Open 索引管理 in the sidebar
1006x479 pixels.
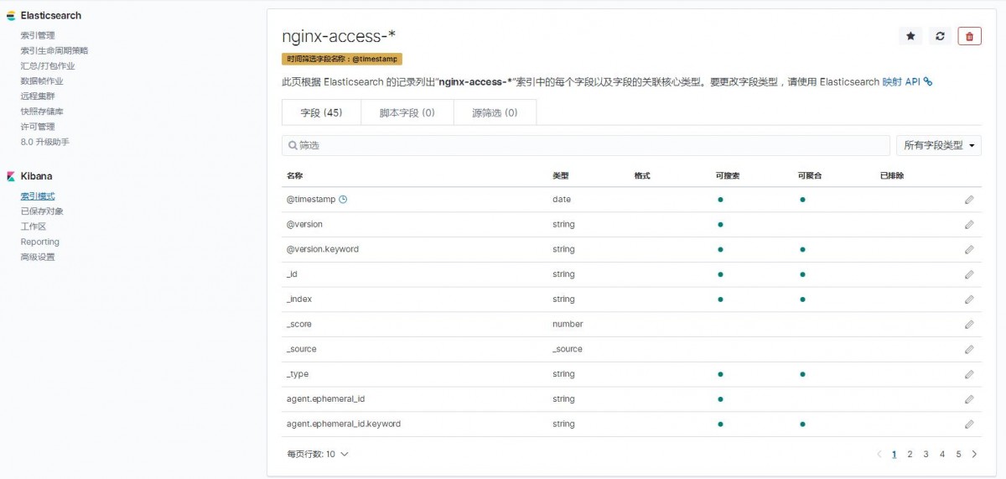pos(38,35)
